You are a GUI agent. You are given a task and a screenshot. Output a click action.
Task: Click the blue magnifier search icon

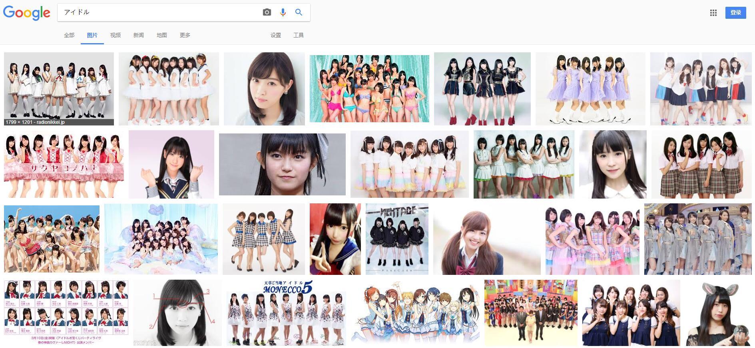click(299, 12)
